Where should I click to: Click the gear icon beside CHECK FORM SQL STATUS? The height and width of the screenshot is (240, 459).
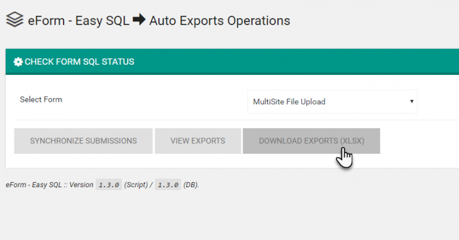pyautogui.click(x=18, y=62)
